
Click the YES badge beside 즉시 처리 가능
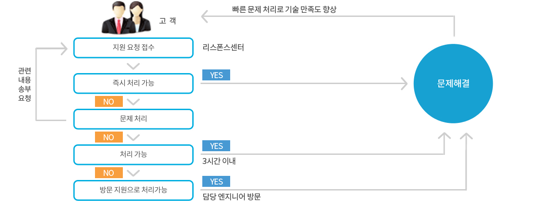[x=216, y=75]
